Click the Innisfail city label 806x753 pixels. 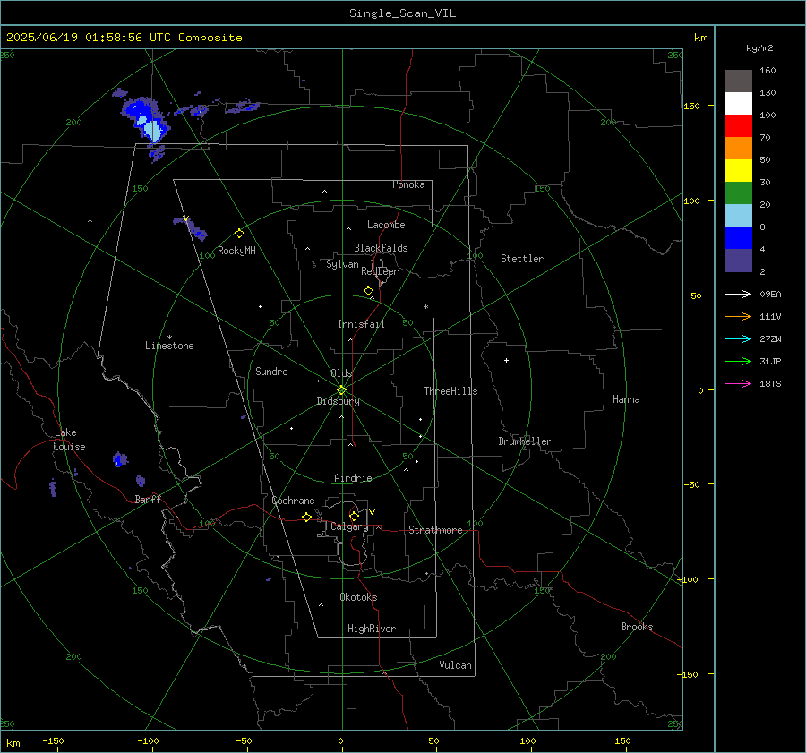click(361, 324)
